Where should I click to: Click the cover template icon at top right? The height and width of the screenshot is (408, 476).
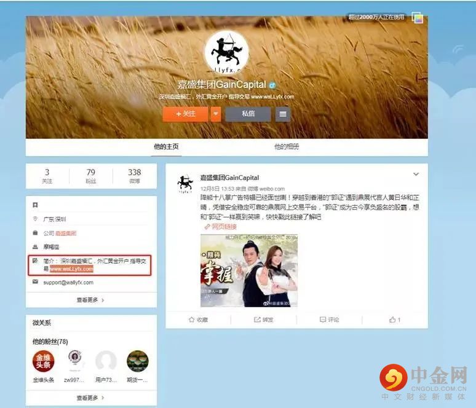417,18
